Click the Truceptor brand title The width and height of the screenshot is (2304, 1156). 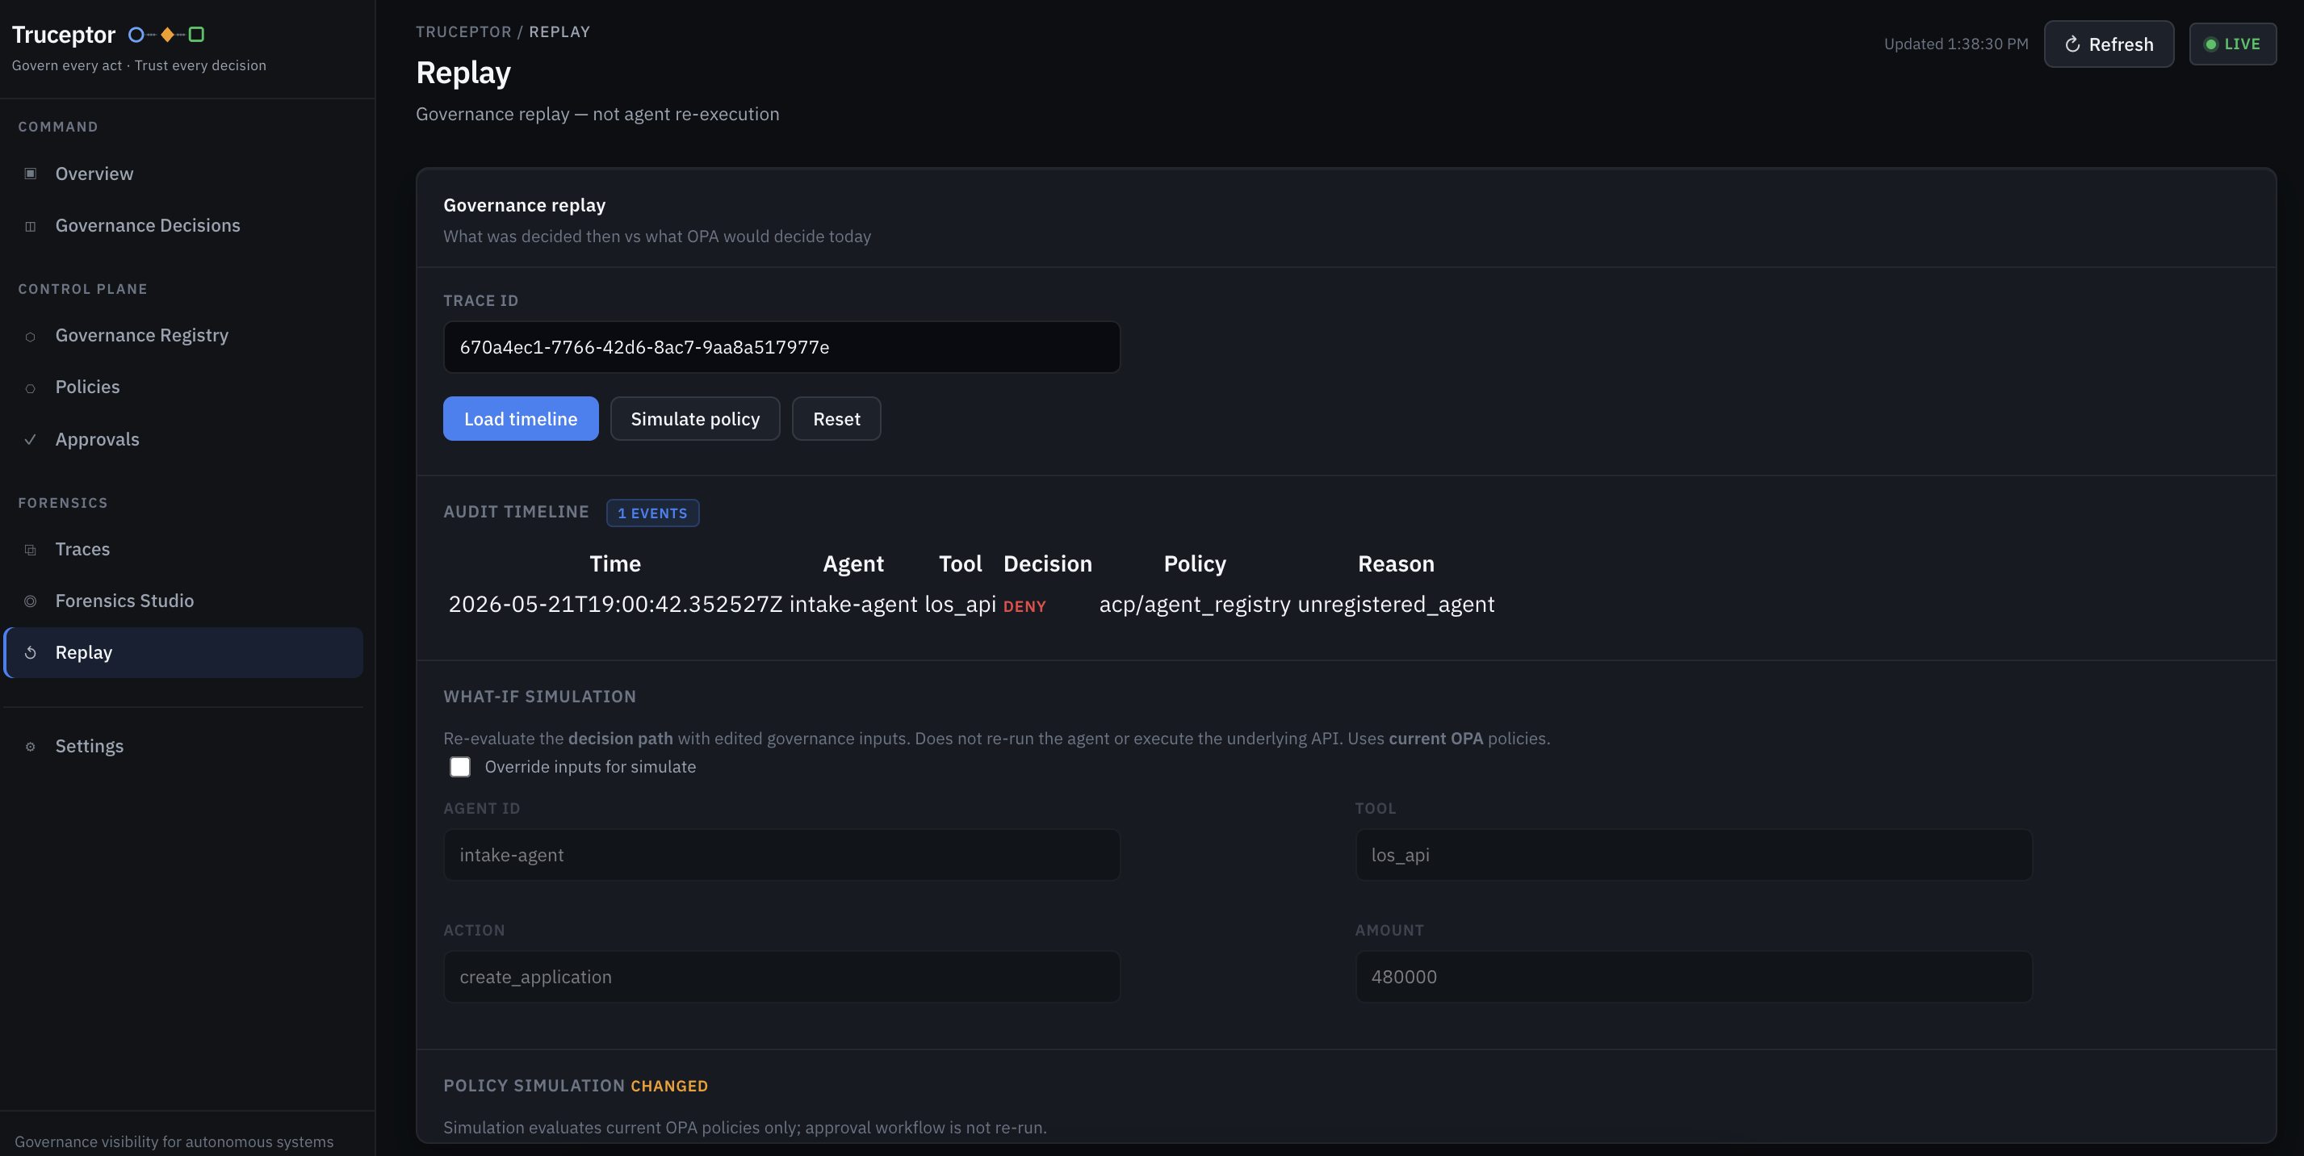click(x=64, y=35)
